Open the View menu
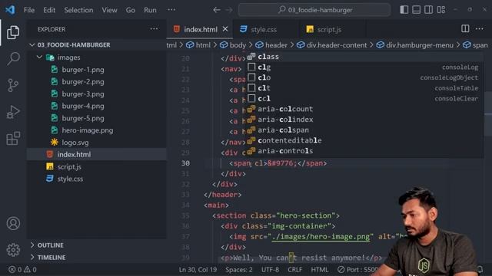 (x=109, y=10)
